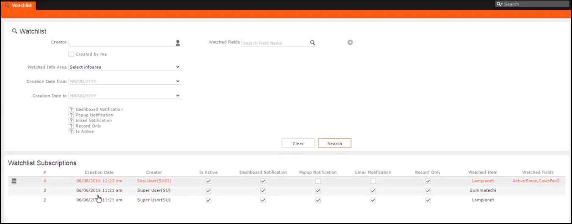This screenshot has height=224, width=572.
Task: Toggle the Is Active tri-state filter icon
Action: pos(71,132)
